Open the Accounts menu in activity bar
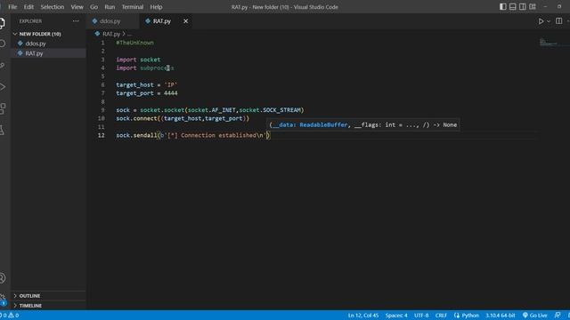 2,278
